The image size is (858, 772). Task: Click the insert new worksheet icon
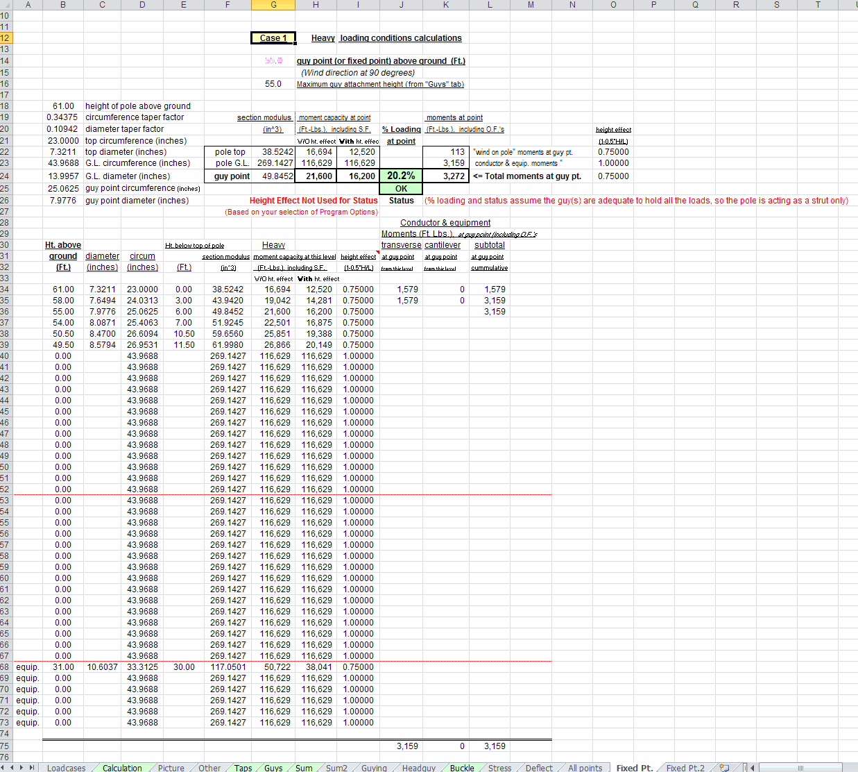click(724, 767)
